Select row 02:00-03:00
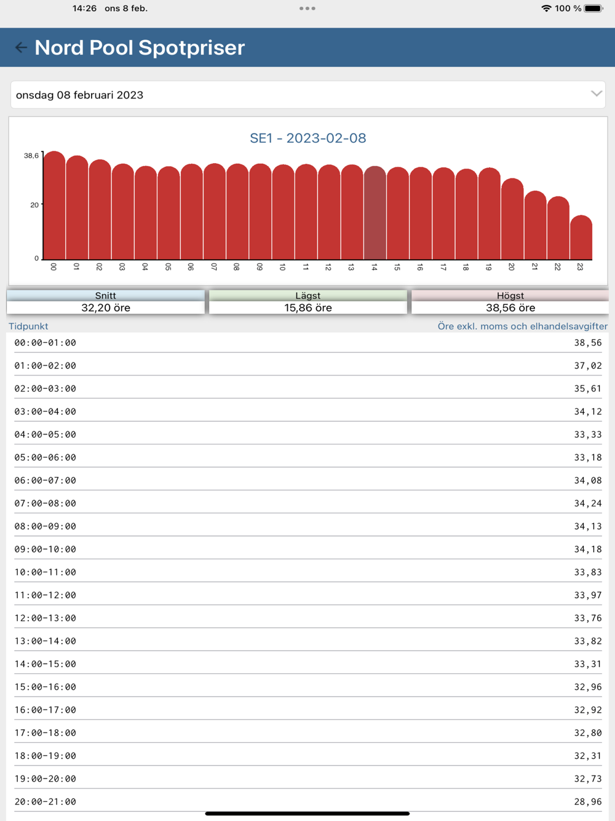The height and width of the screenshot is (821, 615). [x=307, y=388]
